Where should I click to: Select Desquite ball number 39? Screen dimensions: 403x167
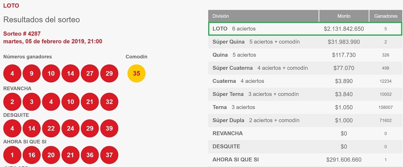pyautogui.click(x=109, y=128)
